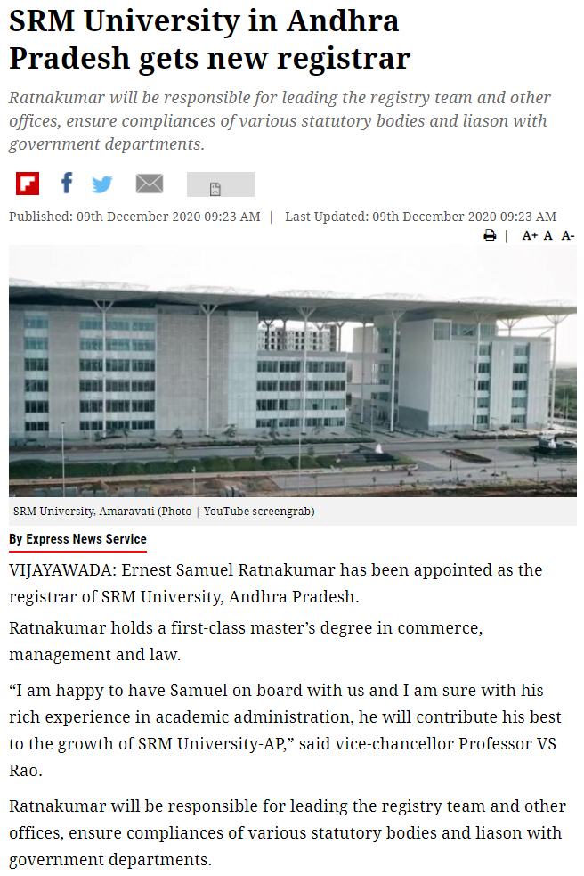Screen dimensions: 584x876
Task: Click the photo caption text
Action: coord(164,512)
